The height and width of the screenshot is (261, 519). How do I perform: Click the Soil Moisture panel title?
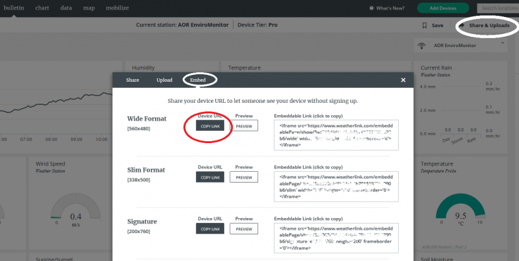(x=436, y=260)
